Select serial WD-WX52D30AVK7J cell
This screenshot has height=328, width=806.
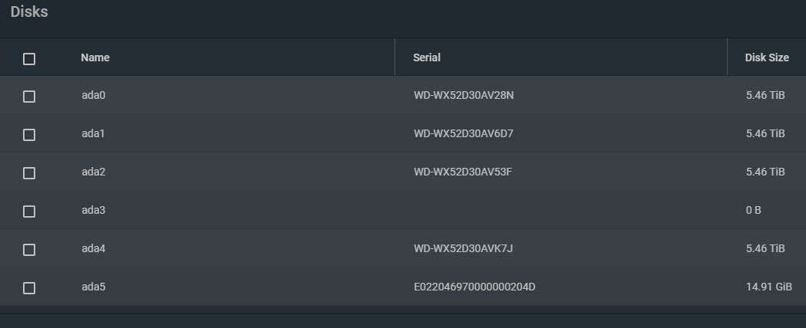[463, 248]
